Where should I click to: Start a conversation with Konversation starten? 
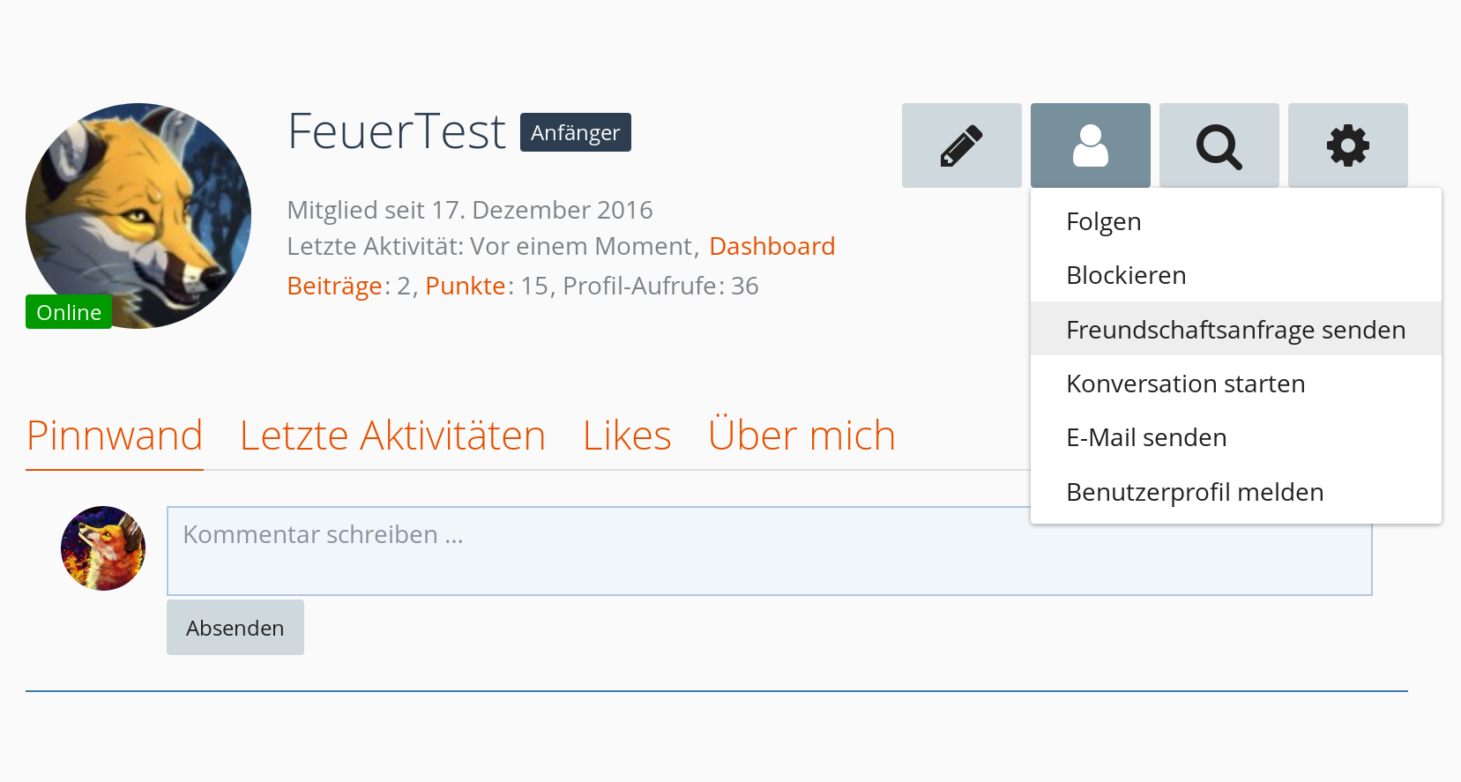(x=1185, y=384)
